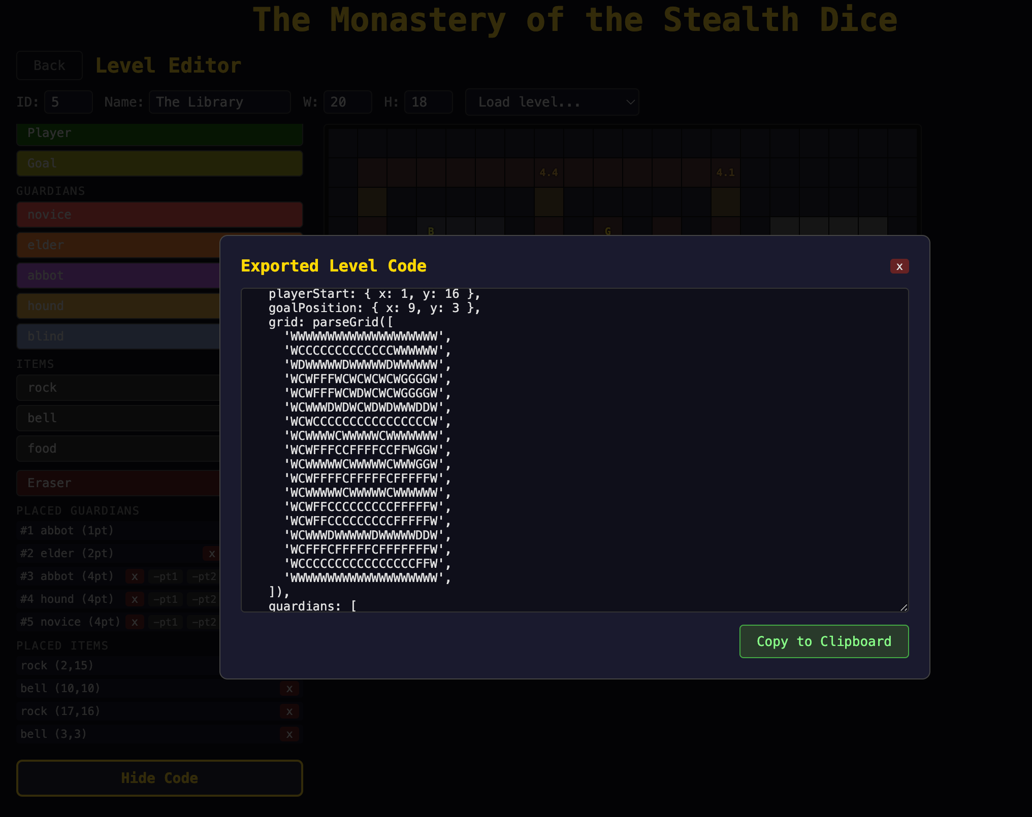Image resolution: width=1032 pixels, height=817 pixels.
Task: Delete guardian #4 hound
Action: click(135, 599)
